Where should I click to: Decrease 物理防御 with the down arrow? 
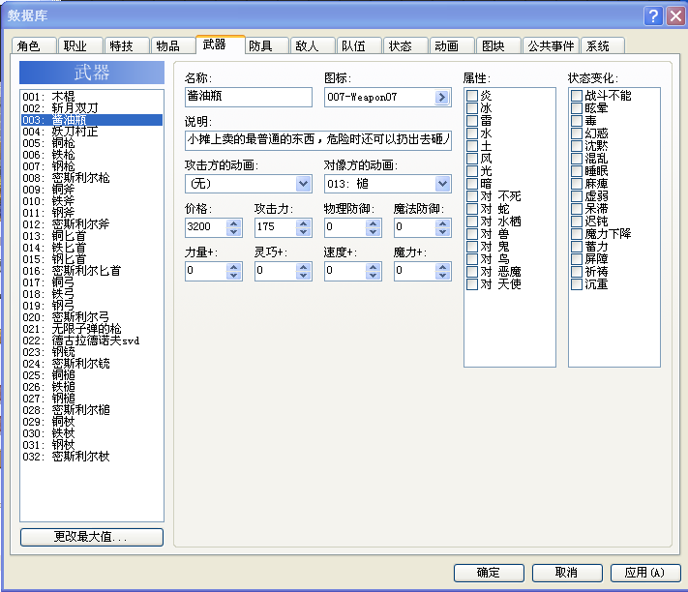pyautogui.click(x=373, y=232)
